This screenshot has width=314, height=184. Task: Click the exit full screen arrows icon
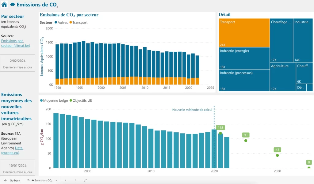point(85,180)
